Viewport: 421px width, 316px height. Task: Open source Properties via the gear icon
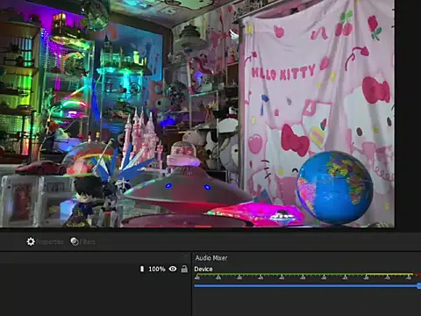point(31,241)
